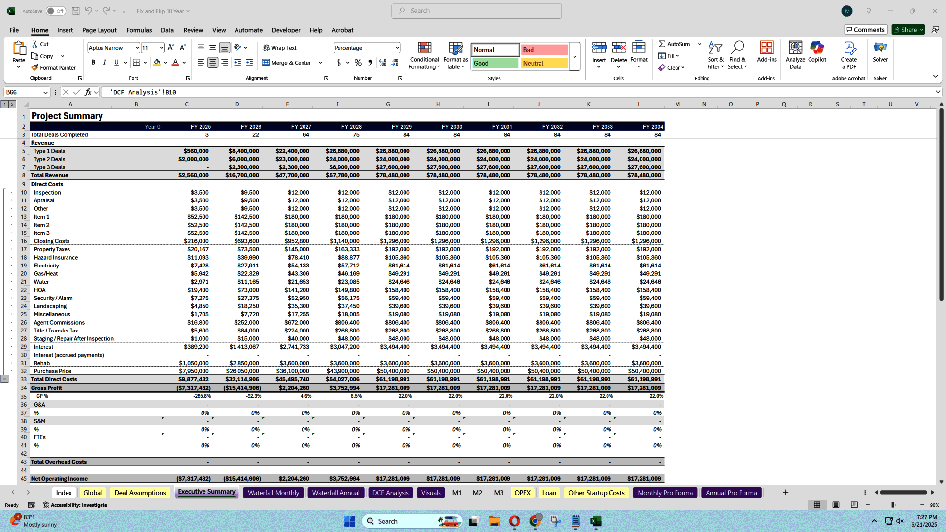Viewport: 946px width, 532px height.
Task: Apply percent style icon
Action: coord(358,63)
